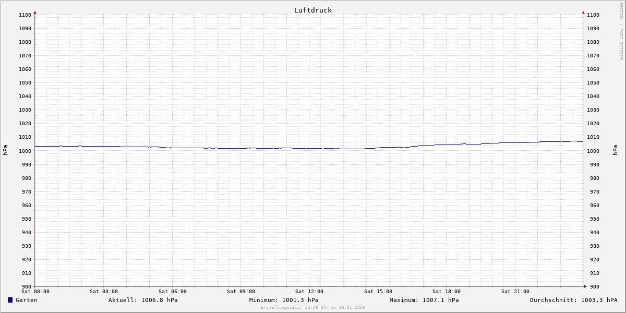Click the Garten legend label
Image resolution: width=626 pixels, height=313 pixels.
point(26,300)
